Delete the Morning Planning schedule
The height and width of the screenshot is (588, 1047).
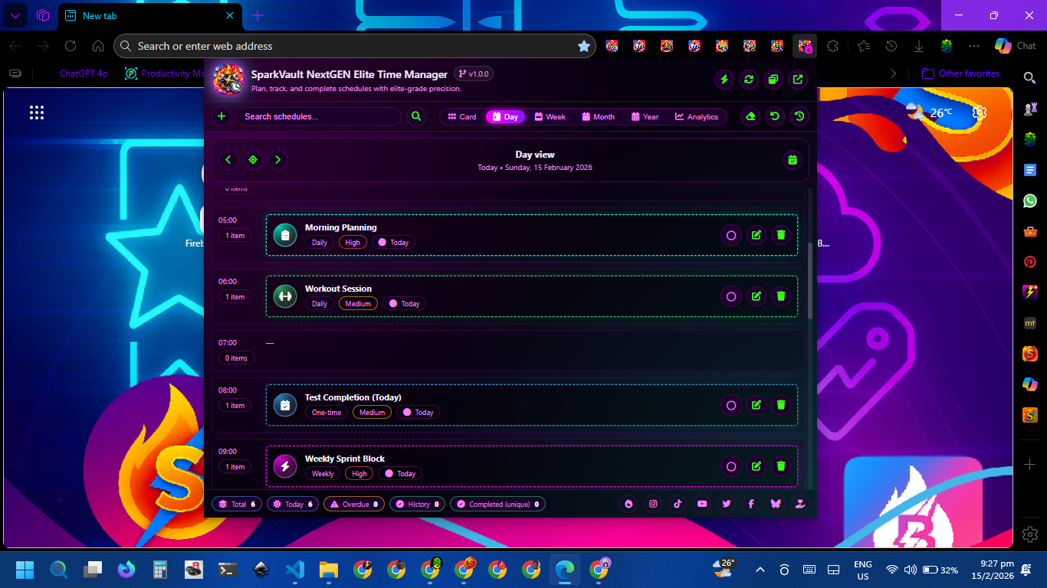pos(781,235)
